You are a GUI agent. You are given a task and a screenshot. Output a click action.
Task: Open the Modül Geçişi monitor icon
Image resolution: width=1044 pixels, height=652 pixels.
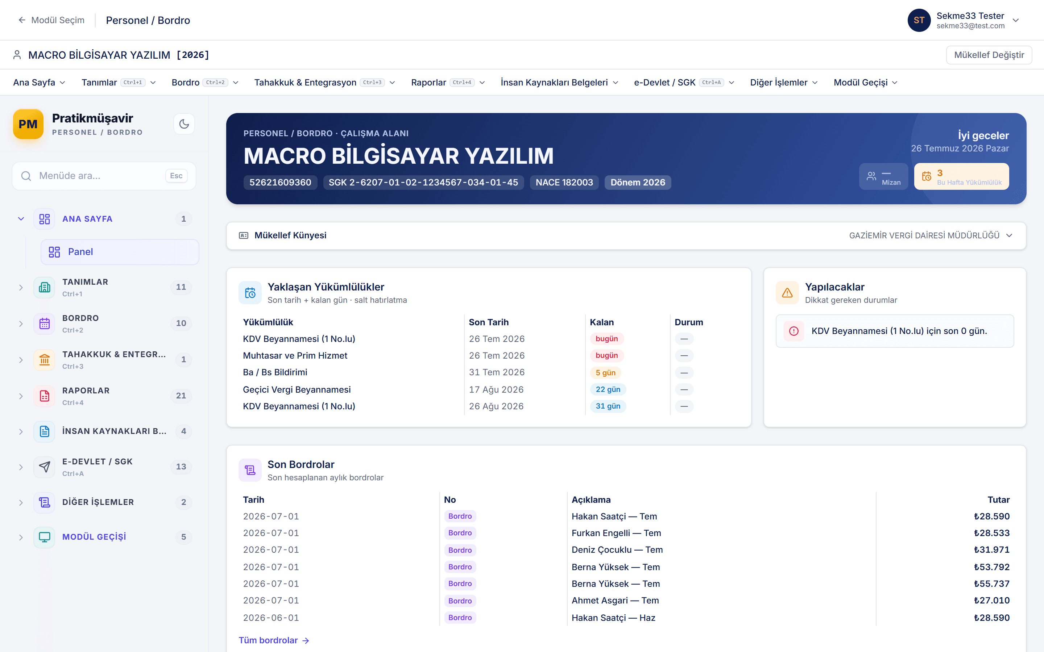click(45, 537)
